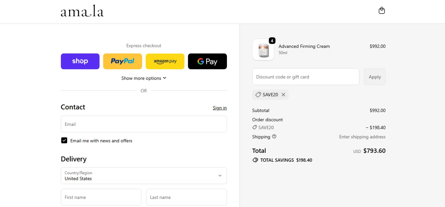This screenshot has height=207, width=445.
Task: Click the Sign in link
Action: click(220, 108)
